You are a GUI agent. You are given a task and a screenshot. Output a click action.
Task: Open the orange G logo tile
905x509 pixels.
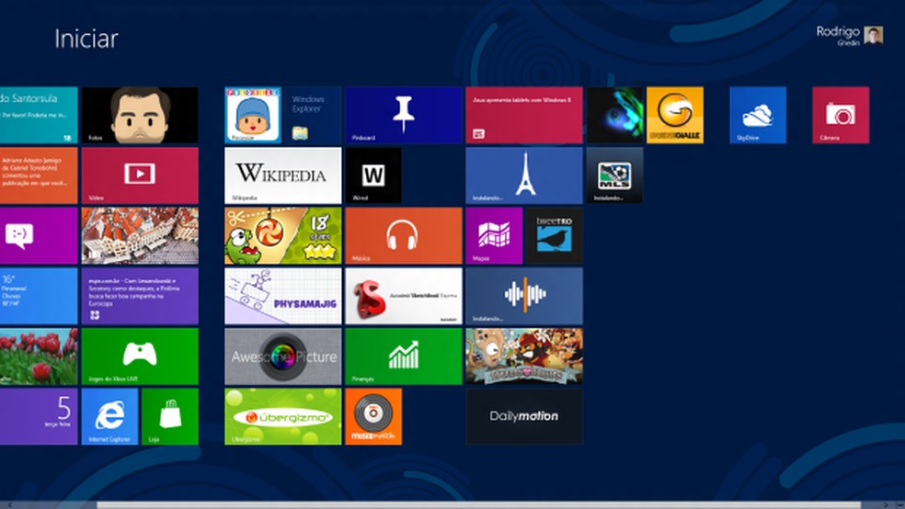click(x=675, y=115)
